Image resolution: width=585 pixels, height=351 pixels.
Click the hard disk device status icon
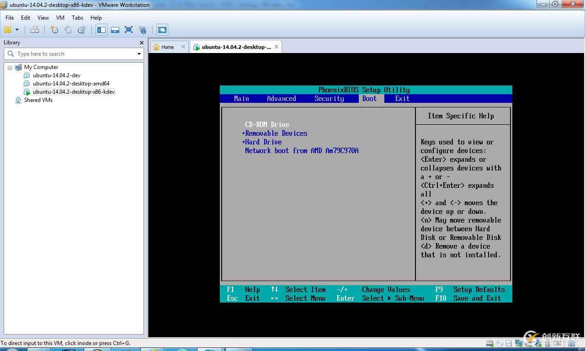[x=490, y=343]
